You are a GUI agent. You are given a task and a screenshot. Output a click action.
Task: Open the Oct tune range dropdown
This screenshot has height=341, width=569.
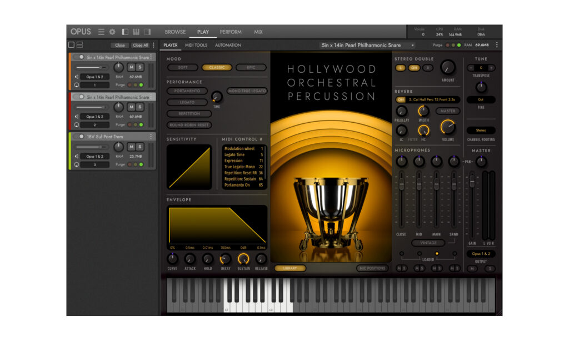click(481, 99)
